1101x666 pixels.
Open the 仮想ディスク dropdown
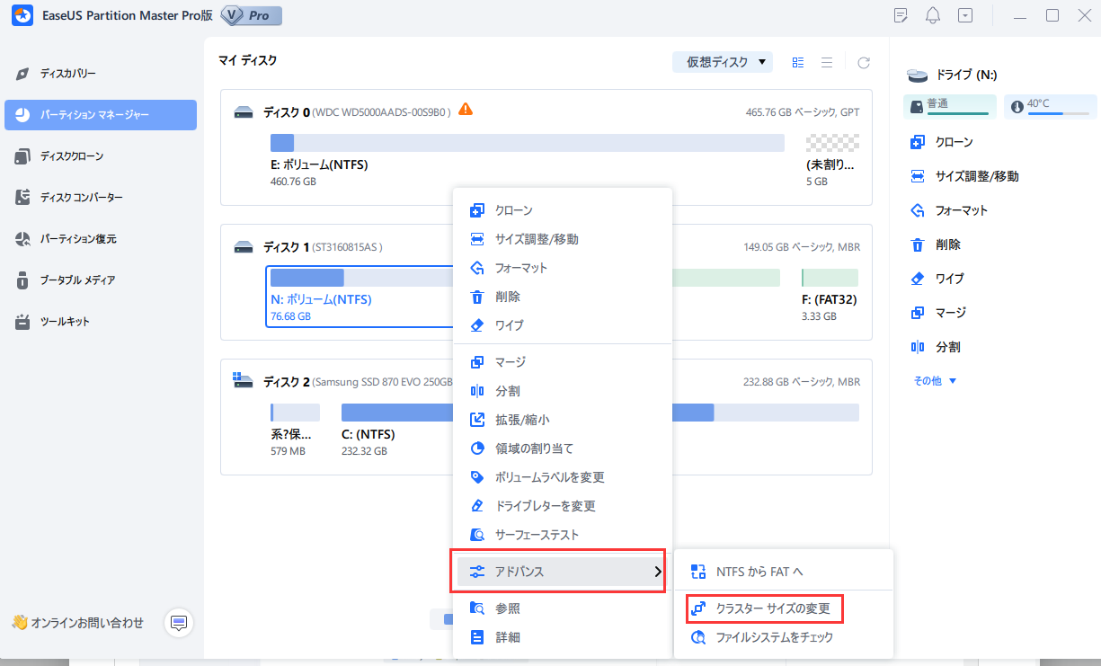(722, 62)
